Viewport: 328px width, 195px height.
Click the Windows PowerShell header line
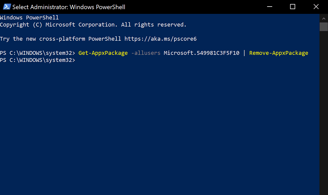[x=29, y=18]
